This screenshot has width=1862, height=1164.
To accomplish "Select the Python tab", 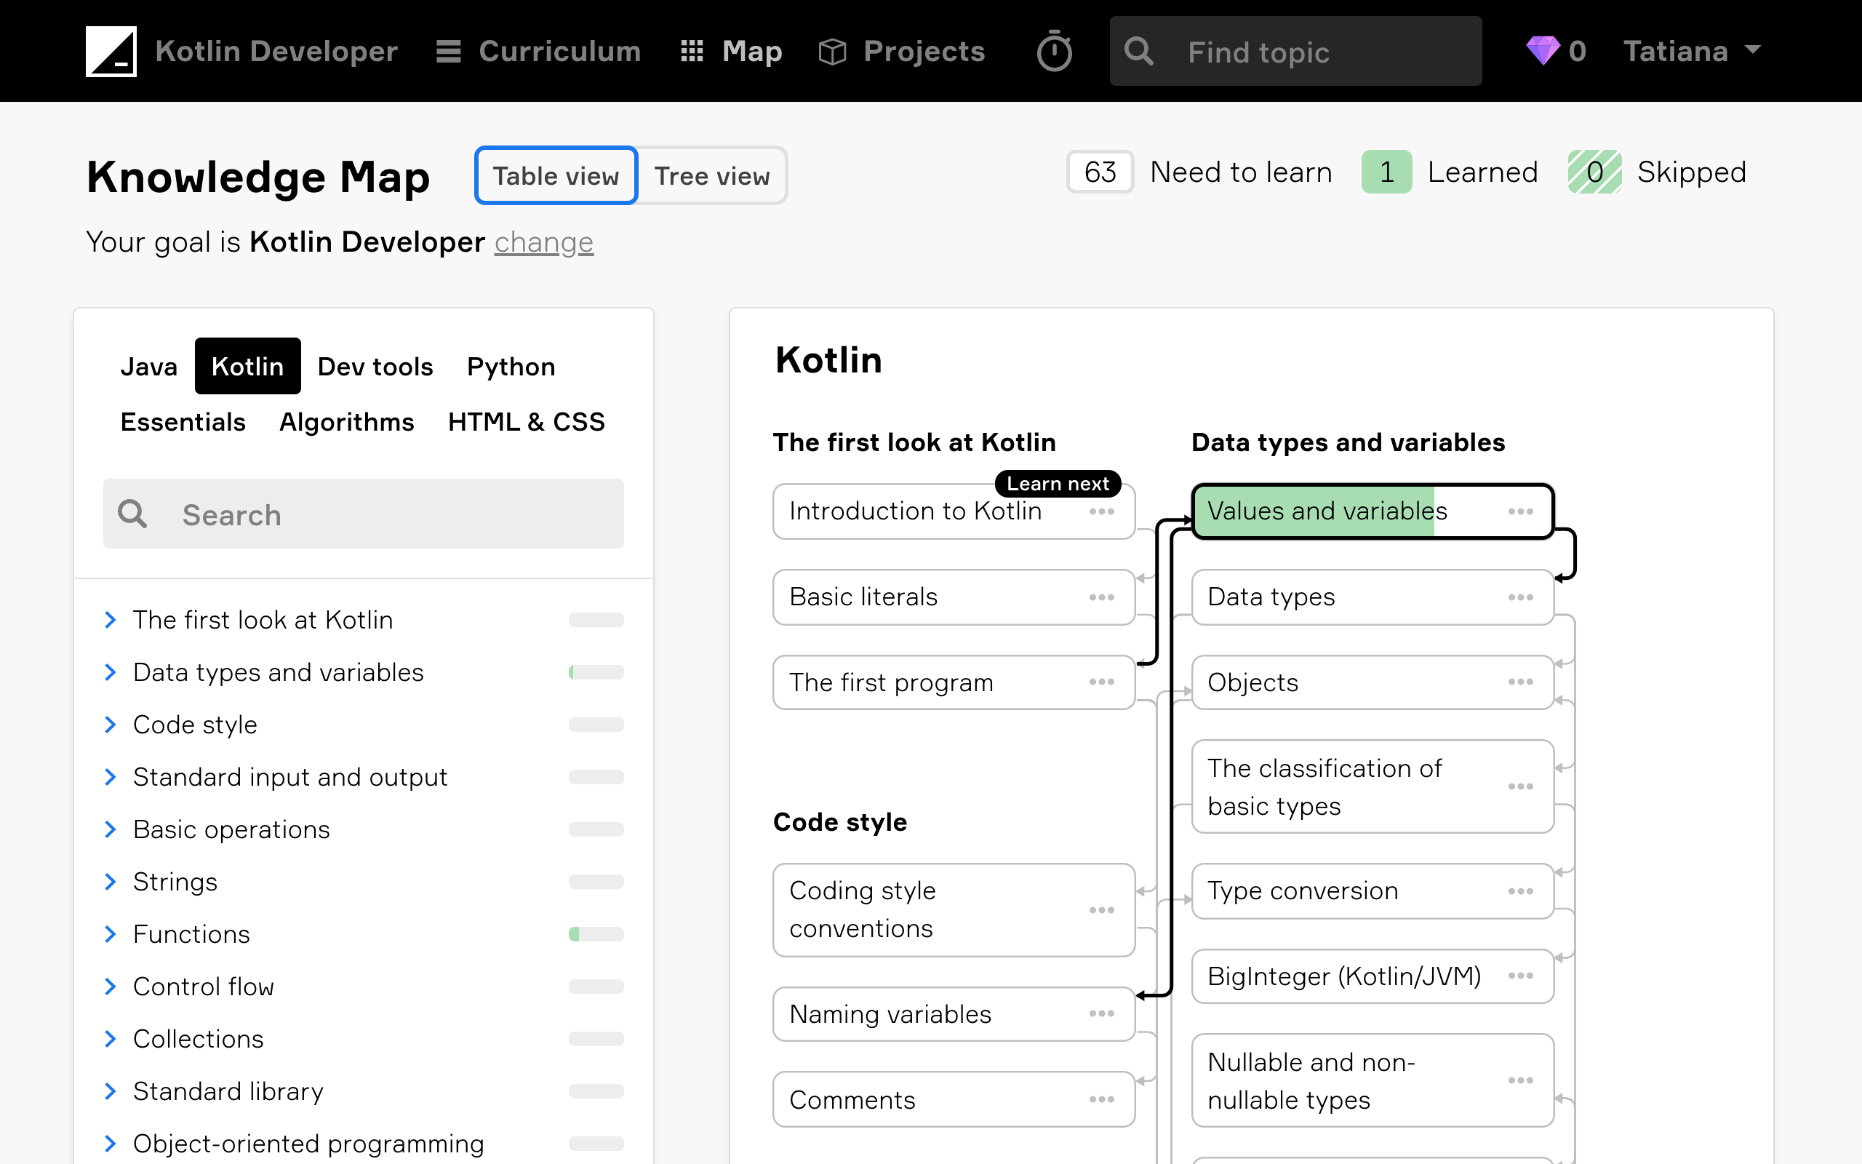I will (511, 367).
